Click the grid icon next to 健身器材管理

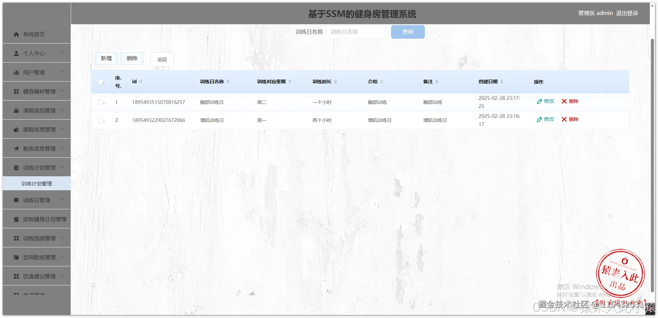pyautogui.click(x=16, y=91)
